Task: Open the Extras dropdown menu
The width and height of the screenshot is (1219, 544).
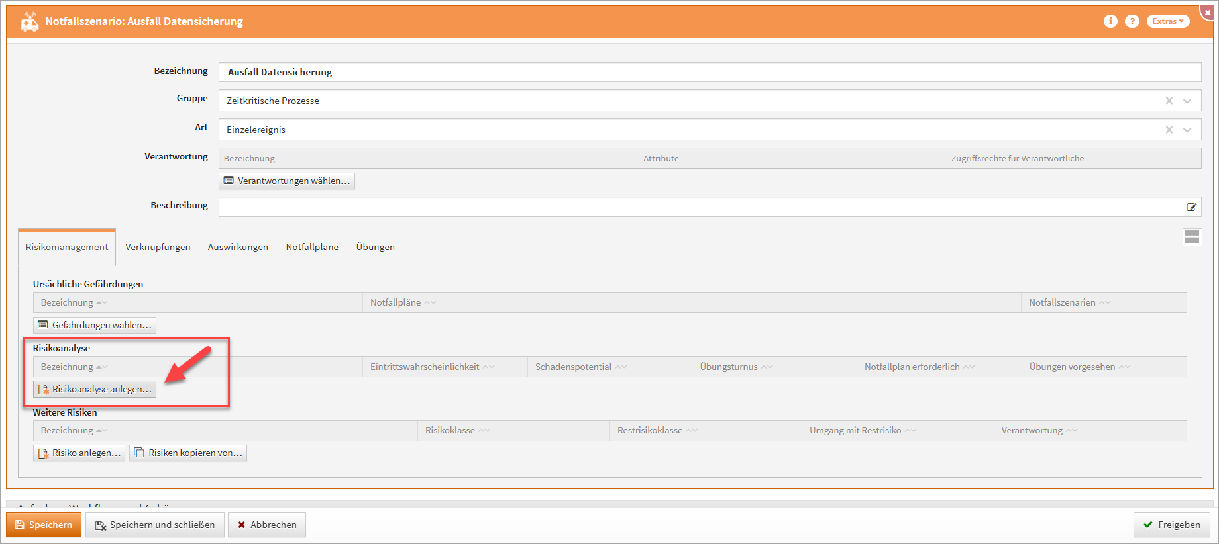Action: (1167, 21)
